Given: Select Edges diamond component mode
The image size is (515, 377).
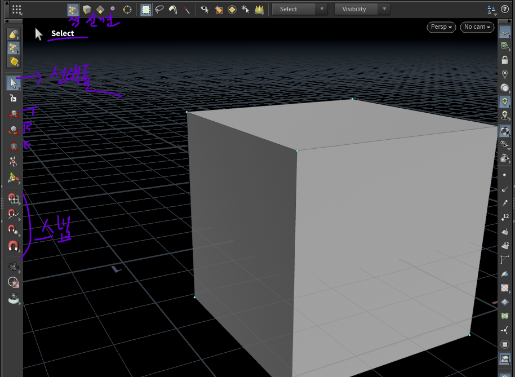Looking at the screenshot, I should (x=100, y=10).
